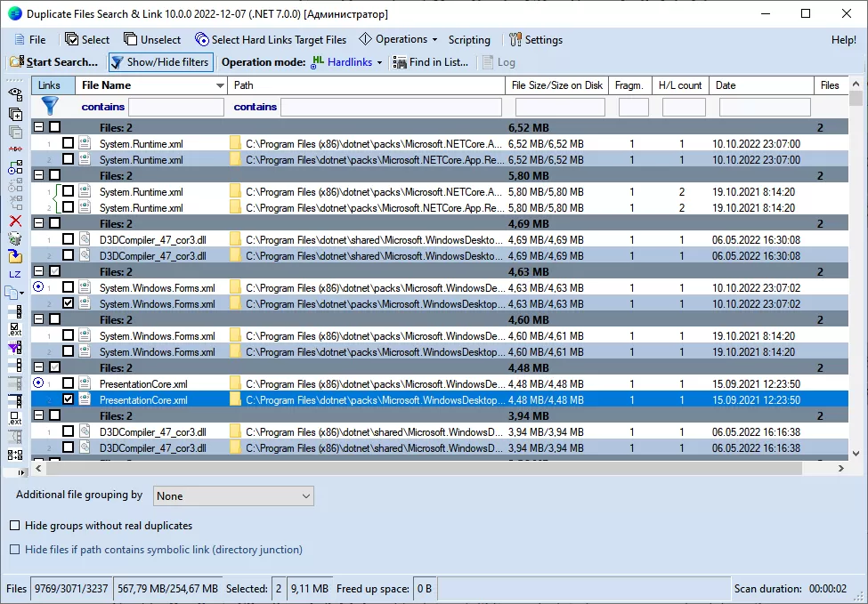This screenshot has height=604, width=868.
Task: Uncheck the selected System.Windows.Forms.xml checkbox
Action: (x=69, y=303)
